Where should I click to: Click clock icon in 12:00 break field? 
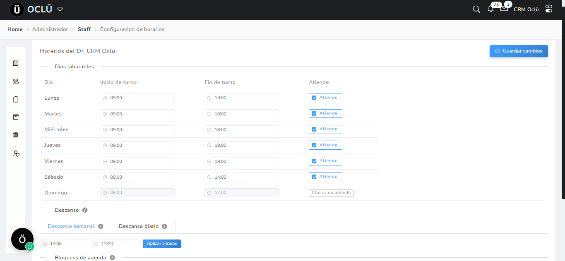pyautogui.click(x=45, y=244)
